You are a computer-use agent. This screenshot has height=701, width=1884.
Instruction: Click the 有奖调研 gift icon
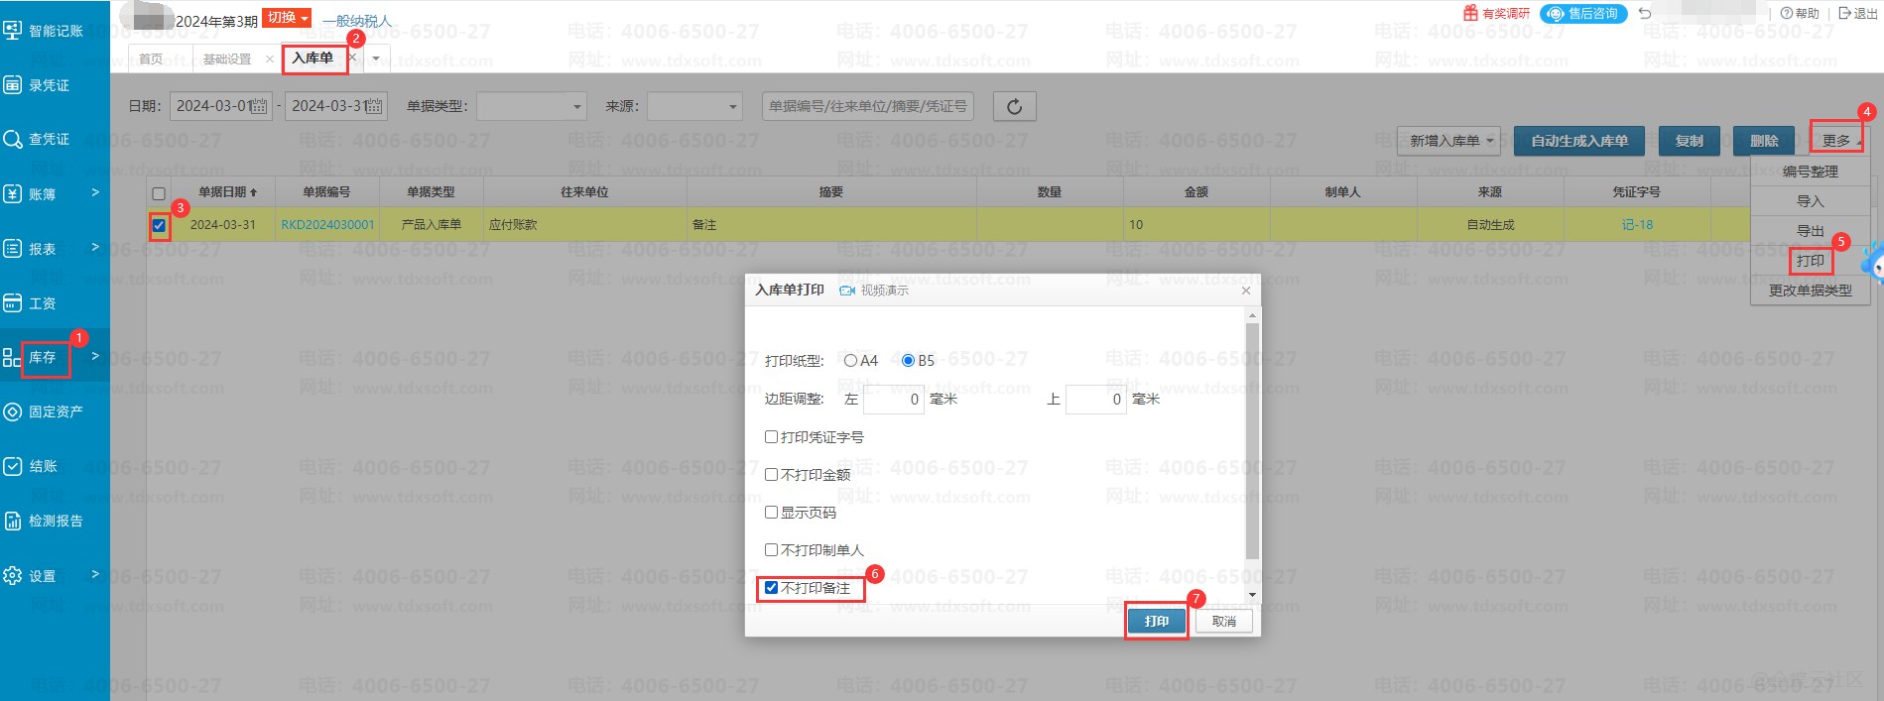[x=1470, y=13]
